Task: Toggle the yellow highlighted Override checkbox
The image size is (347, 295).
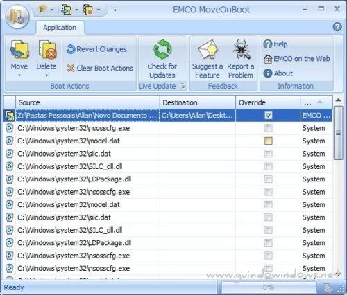Action: pos(269,141)
